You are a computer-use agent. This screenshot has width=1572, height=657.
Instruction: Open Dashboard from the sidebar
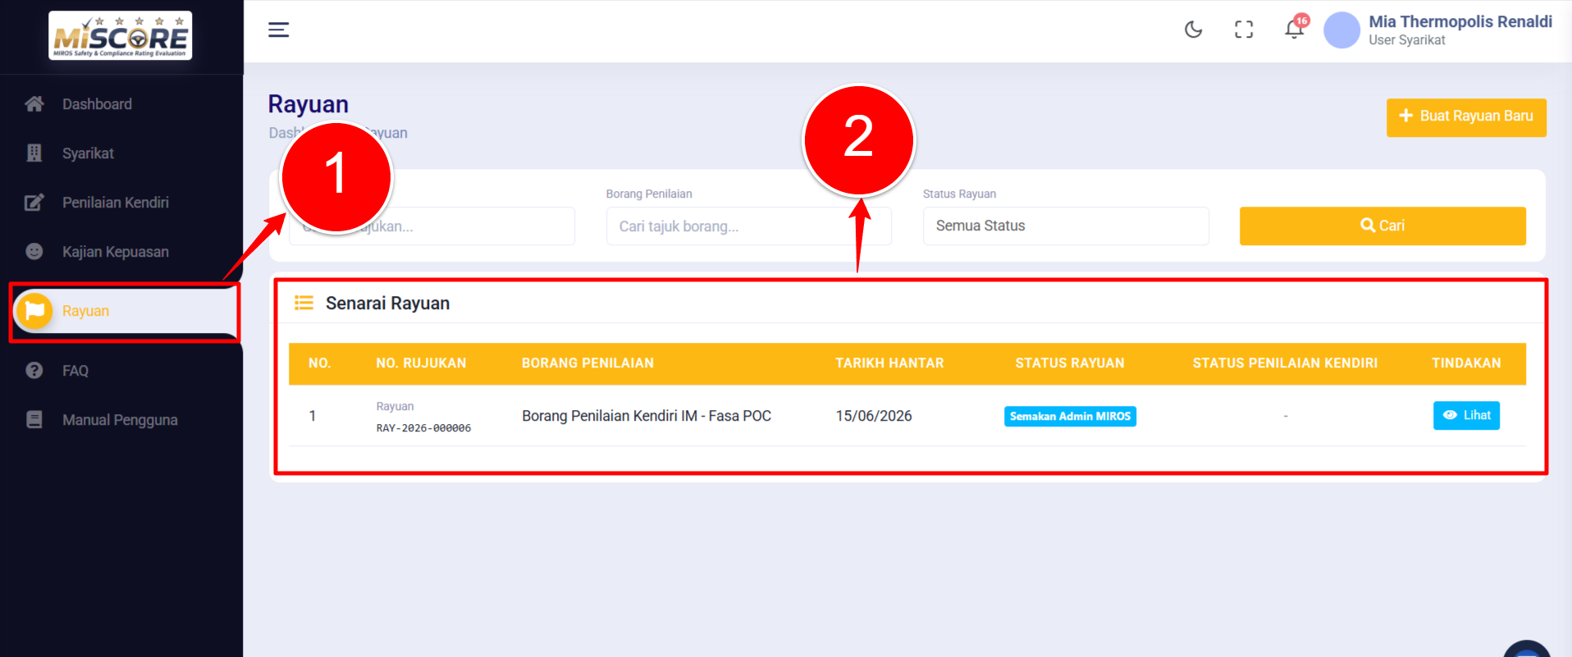click(97, 104)
